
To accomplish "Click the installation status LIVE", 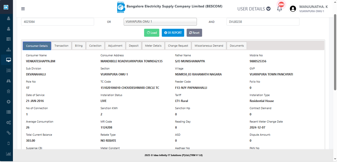I will point(104,101).
